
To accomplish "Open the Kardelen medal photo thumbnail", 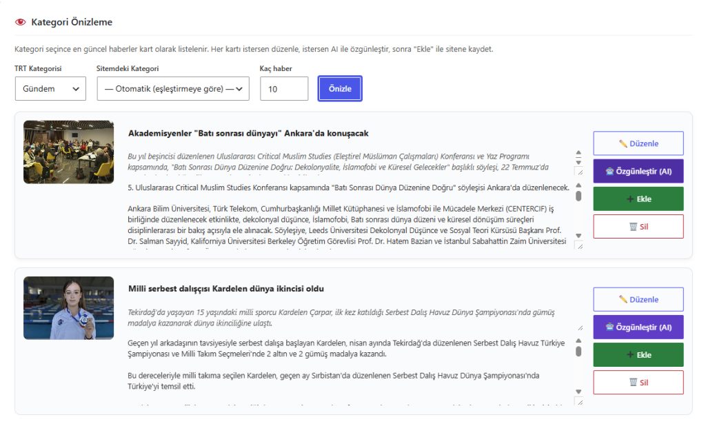I will 68,308.
